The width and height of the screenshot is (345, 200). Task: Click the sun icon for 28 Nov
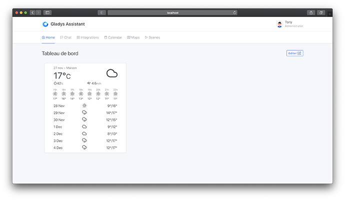click(84, 106)
